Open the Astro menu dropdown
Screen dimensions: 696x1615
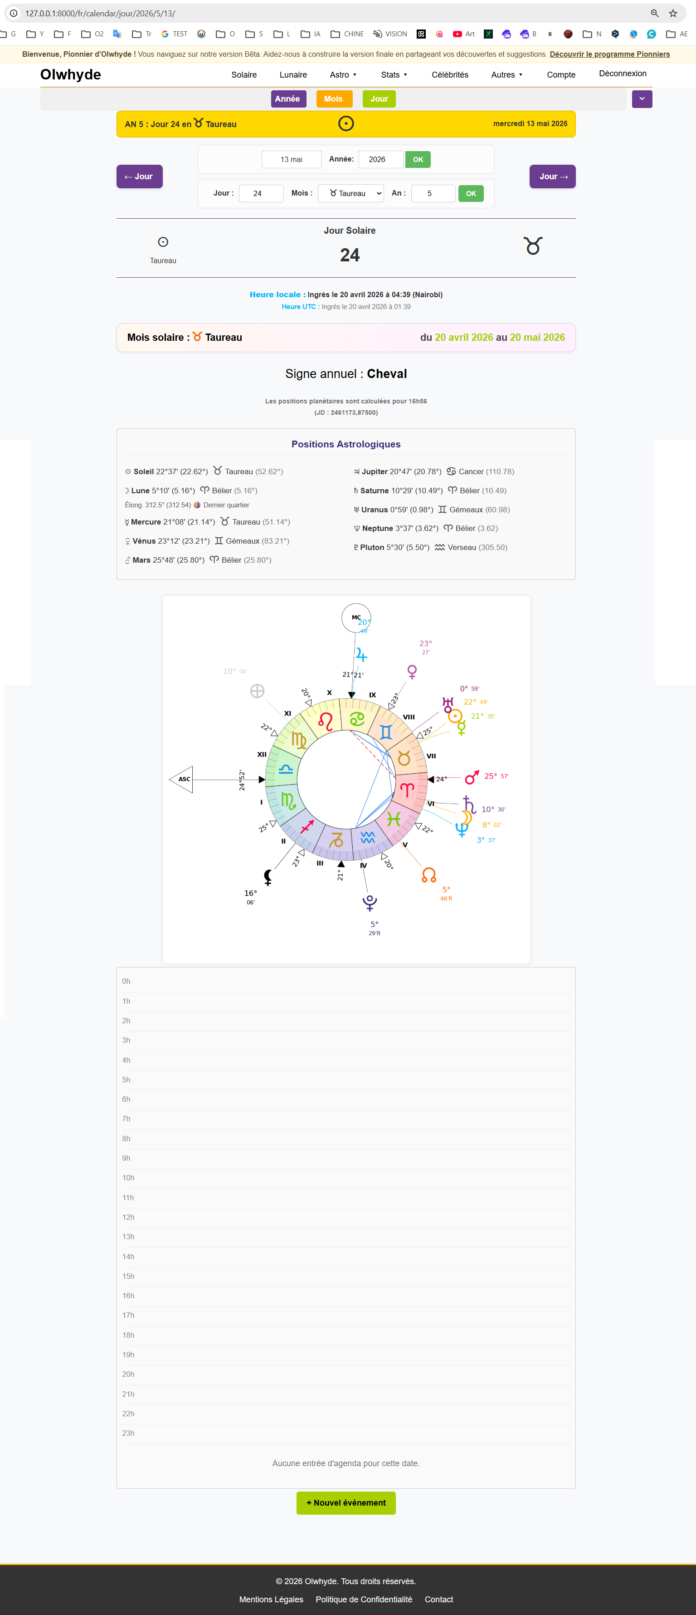tap(343, 74)
